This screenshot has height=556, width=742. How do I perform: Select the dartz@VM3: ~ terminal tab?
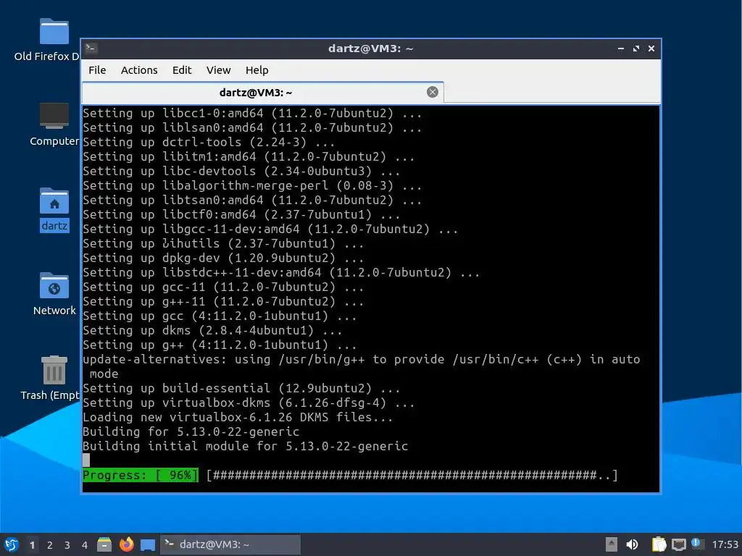pos(262,93)
